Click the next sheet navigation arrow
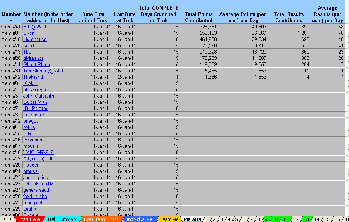The image size is (349, 222). (5, 219)
